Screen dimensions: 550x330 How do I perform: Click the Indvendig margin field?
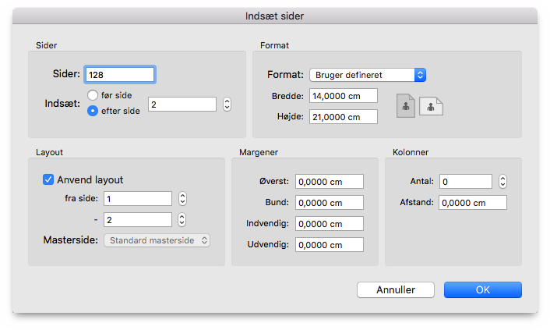330,224
